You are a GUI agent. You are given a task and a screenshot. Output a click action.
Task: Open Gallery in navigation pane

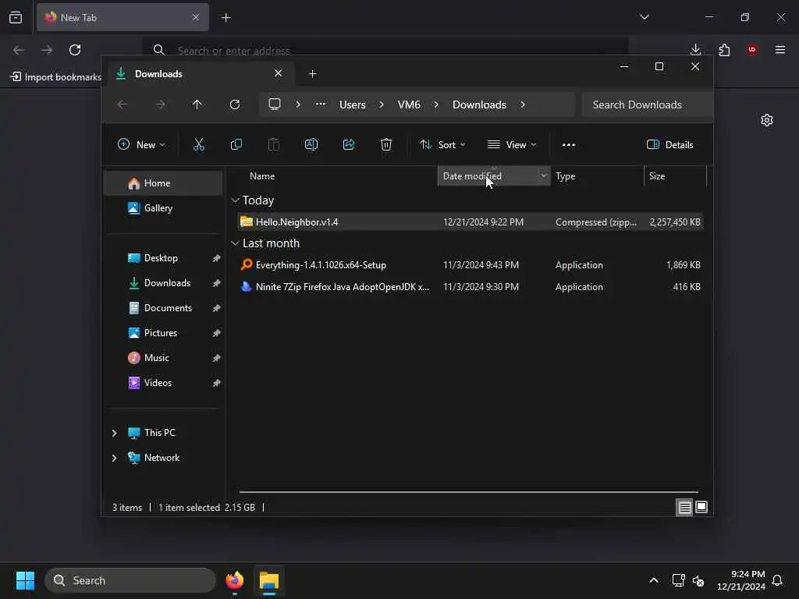click(x=163, y=207)
